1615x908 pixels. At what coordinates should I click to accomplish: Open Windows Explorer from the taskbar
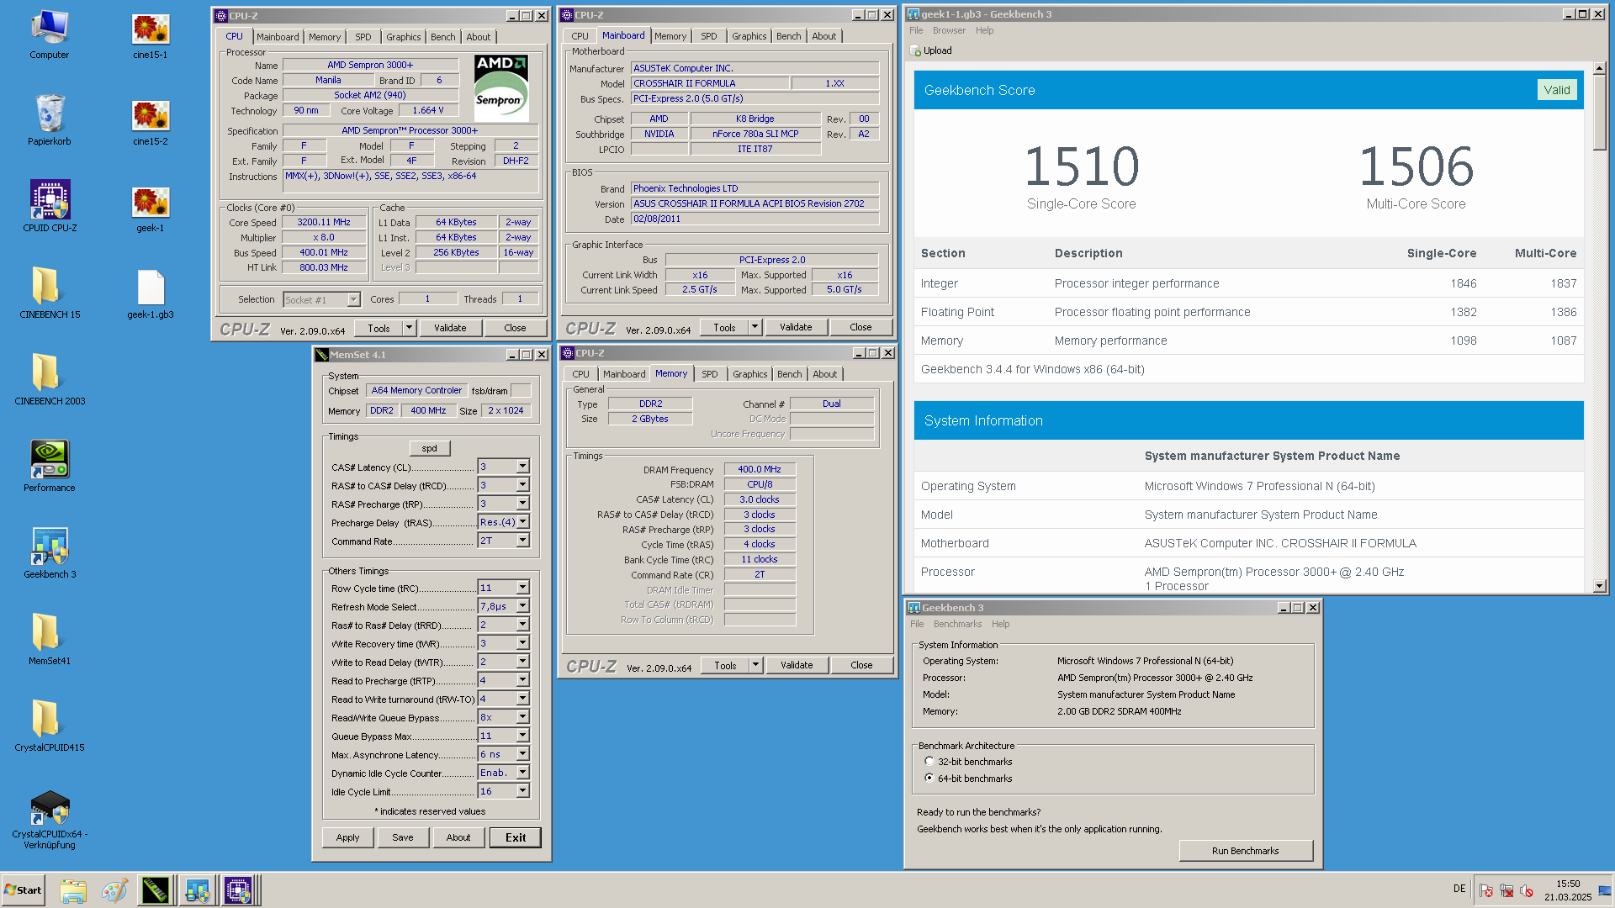pos(73,890)
